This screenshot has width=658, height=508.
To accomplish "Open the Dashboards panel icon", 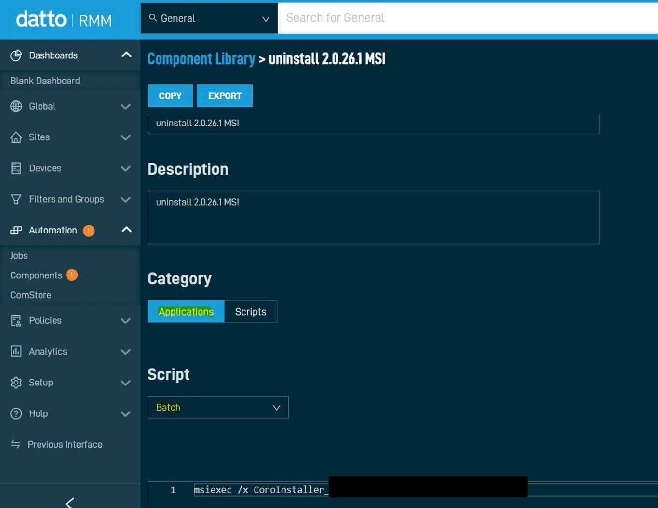I will click(x=16, y=55).
